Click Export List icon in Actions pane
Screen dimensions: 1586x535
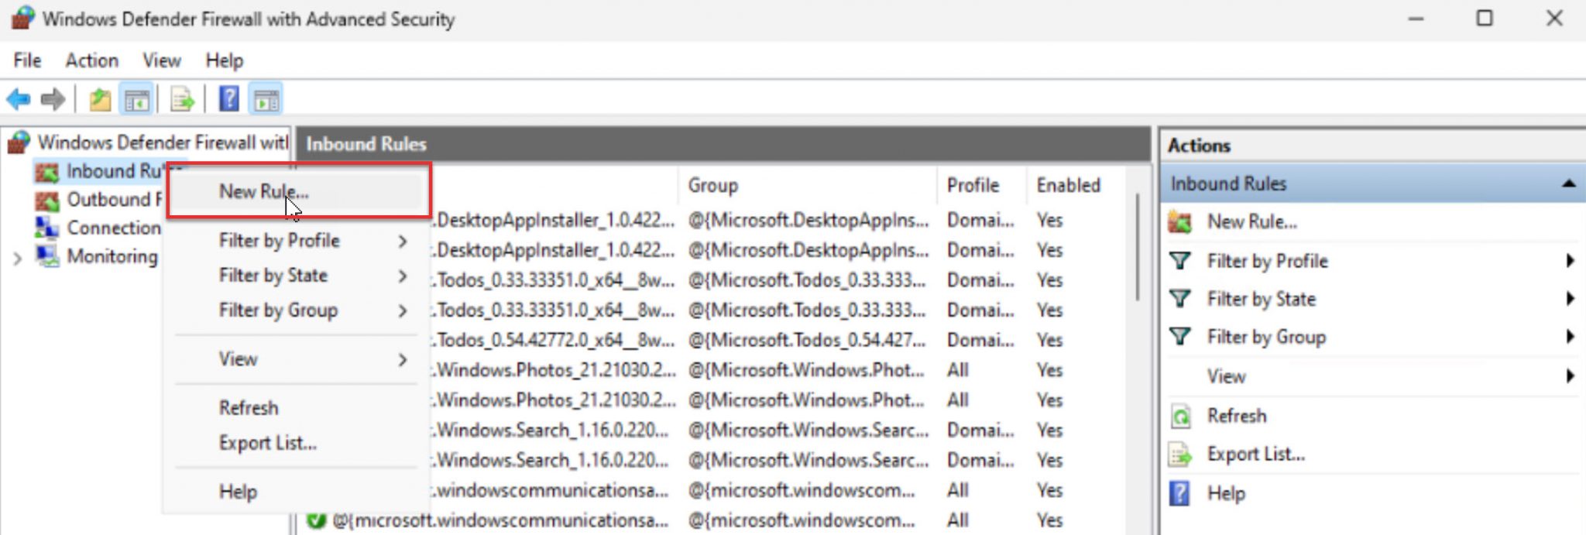point(1180,454)
